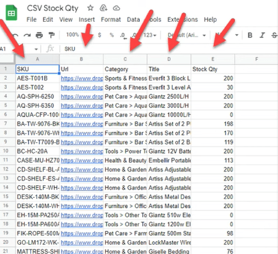278x254 pixels.
Task: Open the Data menu
Action: pos(134,19)
